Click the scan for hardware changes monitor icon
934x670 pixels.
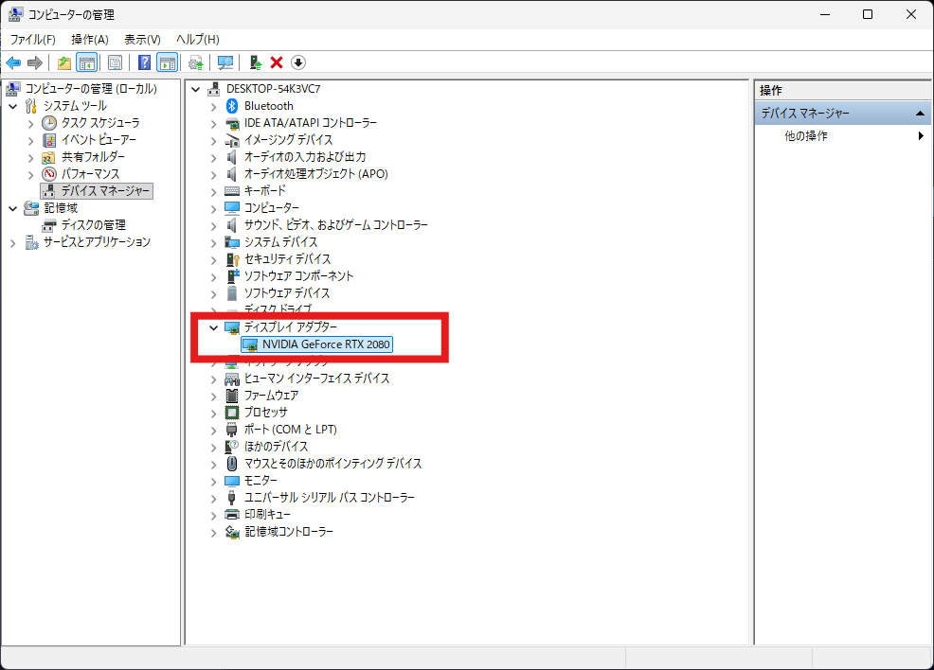225,62
